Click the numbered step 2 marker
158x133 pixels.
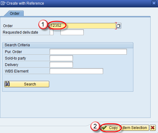click(x=95, y=126)
